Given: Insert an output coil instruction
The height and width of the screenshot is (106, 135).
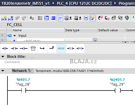Looking at the screenshot, I should (x=24, y=48).
